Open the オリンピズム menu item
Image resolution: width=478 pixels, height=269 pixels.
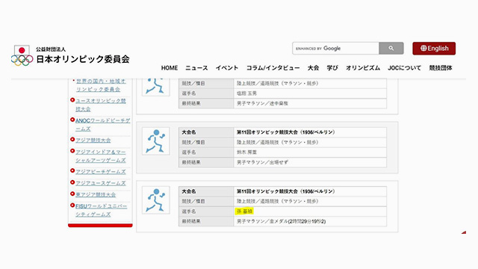(363, 68)
